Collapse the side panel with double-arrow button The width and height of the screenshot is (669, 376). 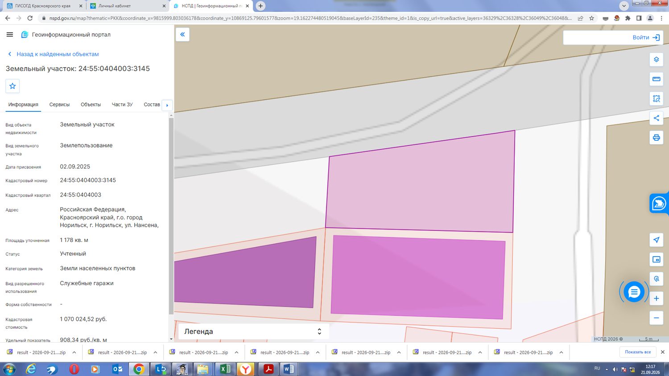click(182, 34)
